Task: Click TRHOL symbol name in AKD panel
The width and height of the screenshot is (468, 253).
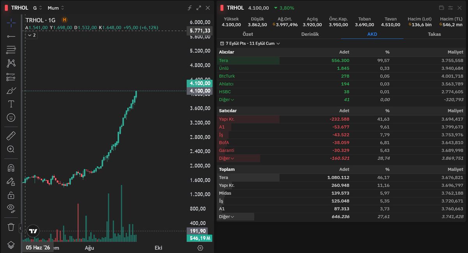Action: click(235, 8)
